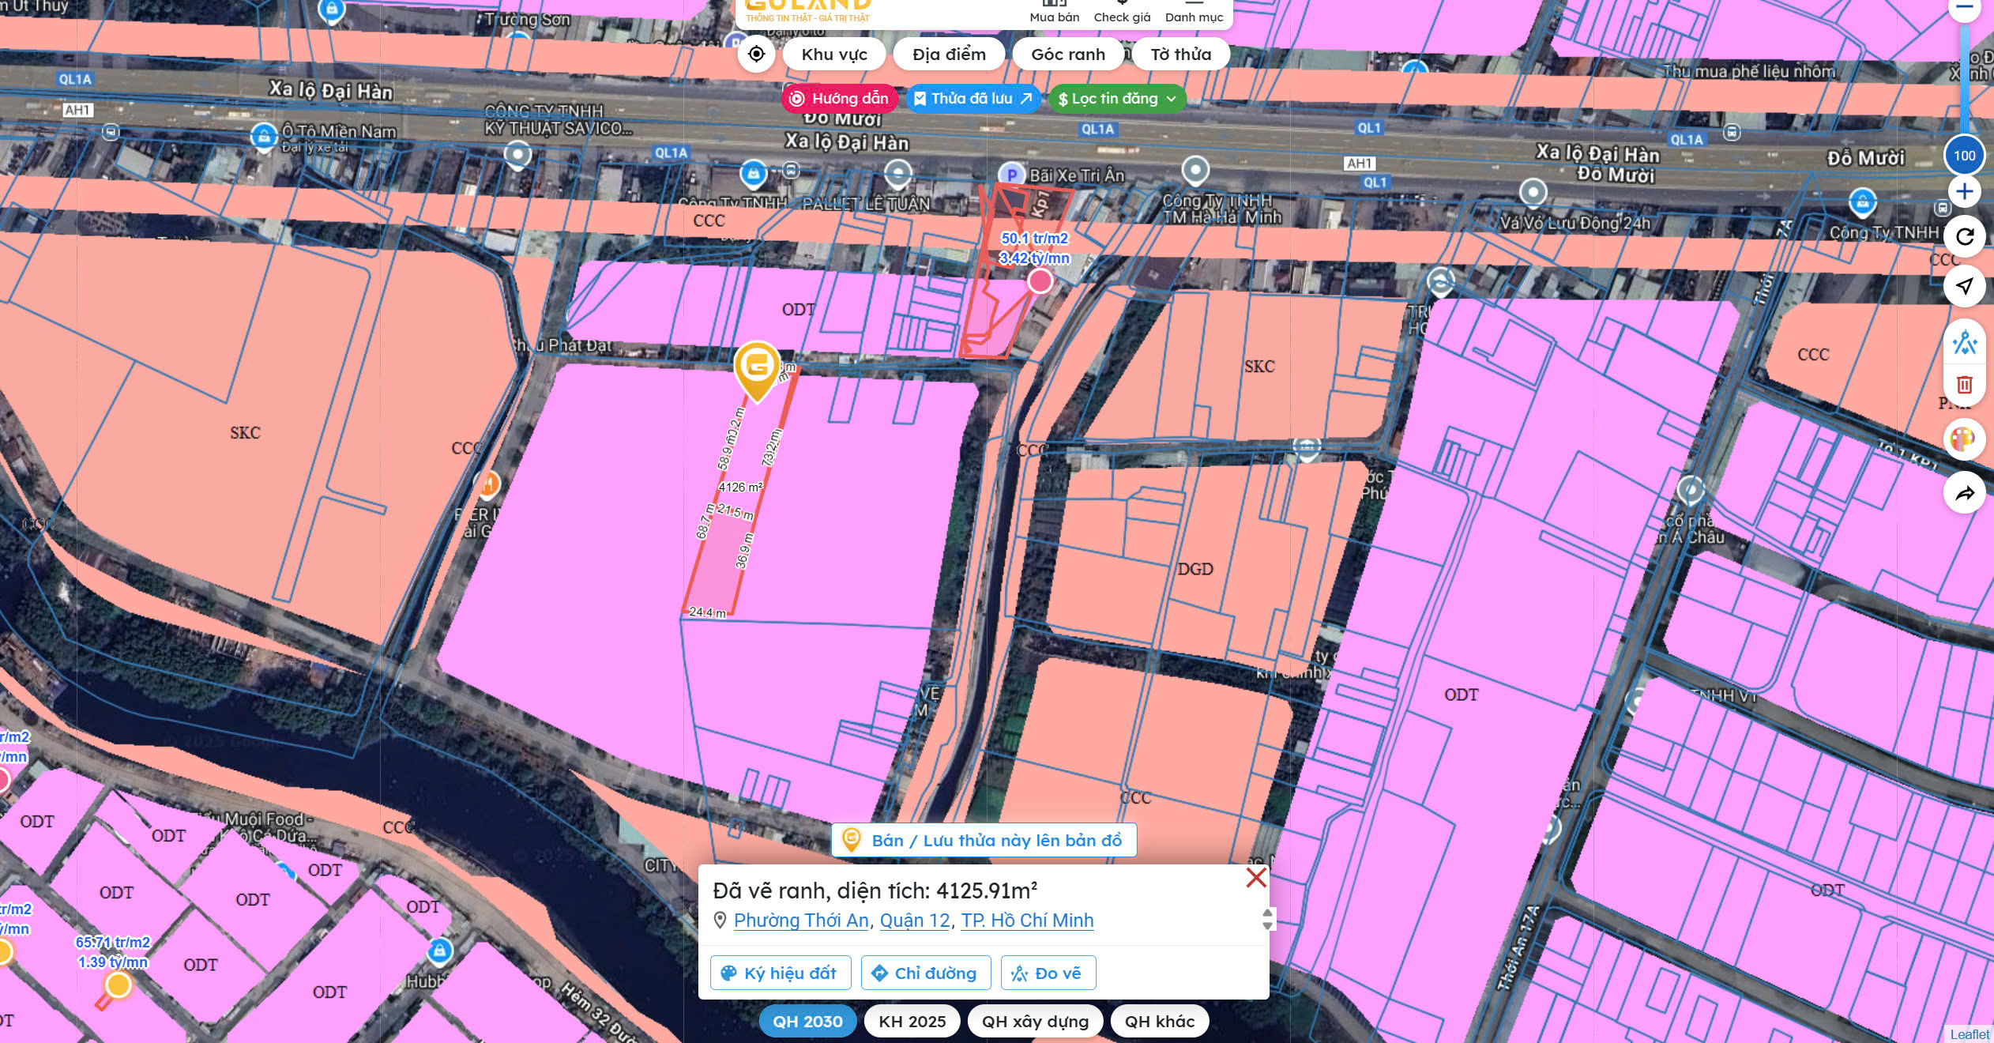Open the Khu vực selector
This screenshot has width=1994, height=1043.
coord(833,54)
